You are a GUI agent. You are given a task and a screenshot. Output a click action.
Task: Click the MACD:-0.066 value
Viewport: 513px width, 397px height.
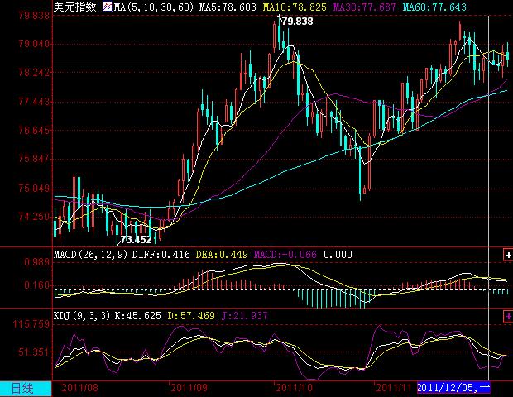(x=285, y=255)
